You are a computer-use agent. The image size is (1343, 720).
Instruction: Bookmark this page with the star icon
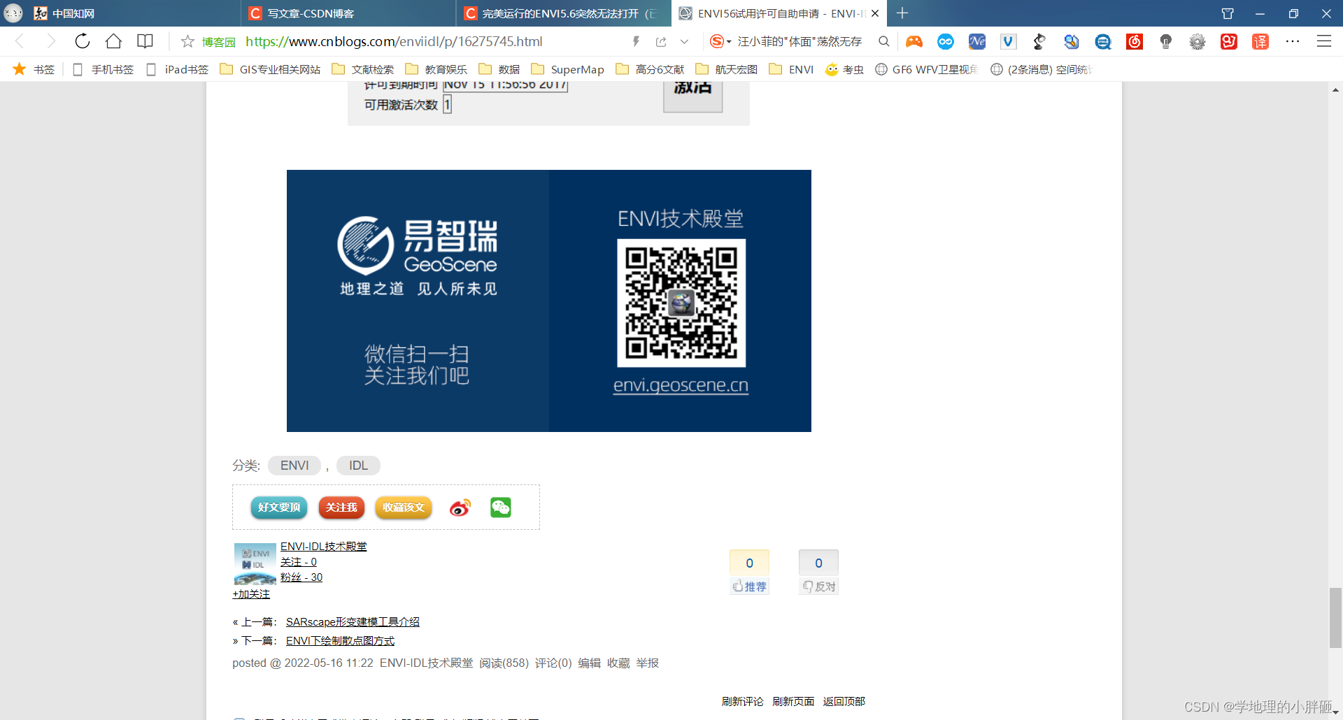pyautogui.click(x=187, y=41)
